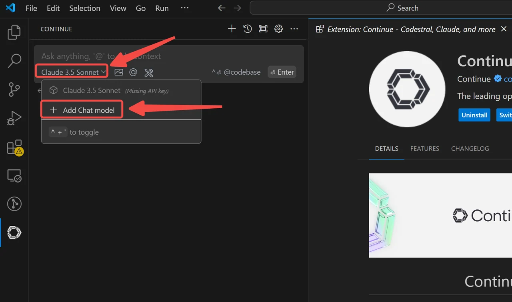Viewport: 512px width, 302px height.
Task: Open Source Control in activity bar
Action: point(14,90)
